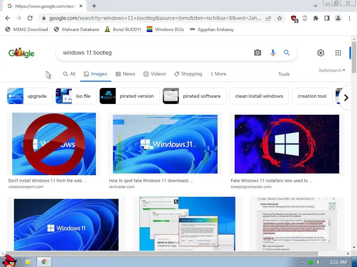357x267 pixels.
Task: Open the License Agreement setup screenshot
Action: point(297,224)
